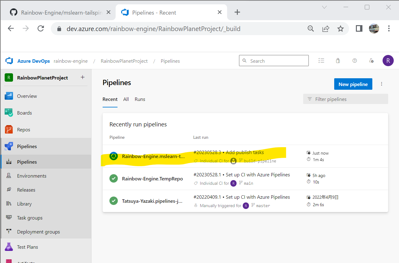Select the Pipelines parent section in the sidebar
399x263 pixels.
click(x=46, y=147)
